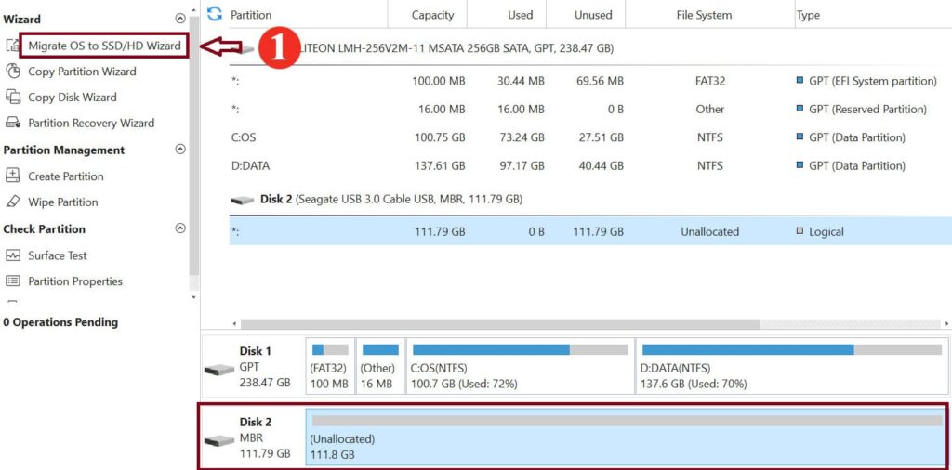This screenshot has width=952, height=470.
Task: Collapse the Wizard section
Action: coord(180,19)
